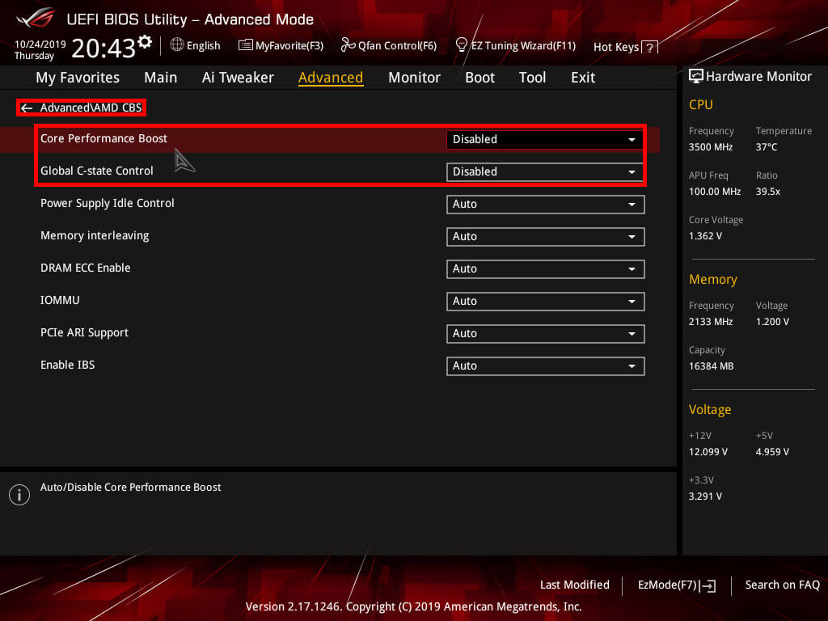Select the Enable IBS label
The width and height of the screenshot is (828, 621).
pos(68,365)
